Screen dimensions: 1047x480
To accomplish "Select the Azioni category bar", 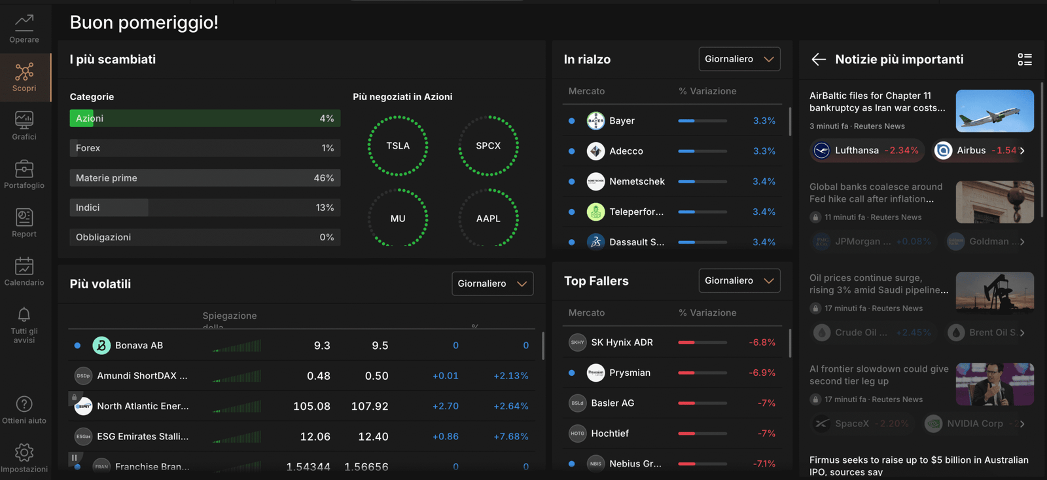I will (x=205, y=119).
